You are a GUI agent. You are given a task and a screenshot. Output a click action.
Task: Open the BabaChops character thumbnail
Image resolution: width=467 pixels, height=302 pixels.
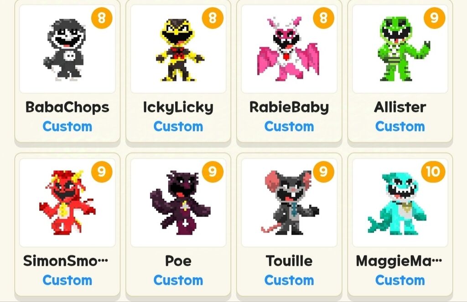point(67,49)
